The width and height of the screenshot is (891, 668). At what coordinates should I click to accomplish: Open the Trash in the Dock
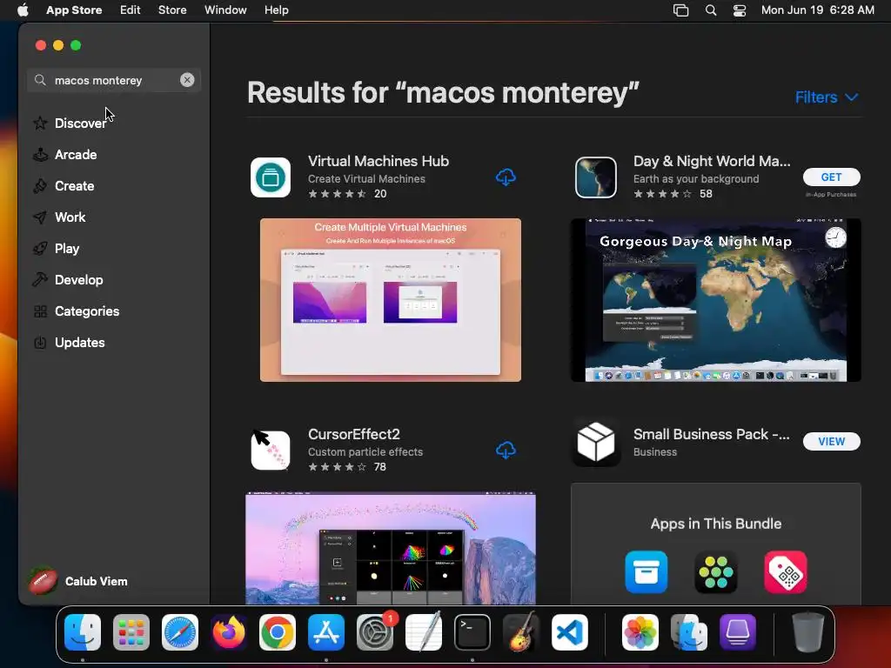pyautogui.click(x=807, y=632)
